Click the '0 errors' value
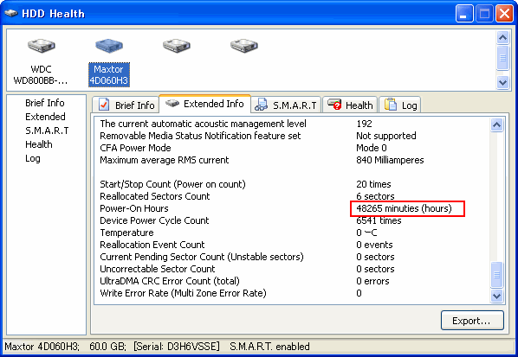 (372, 281)
